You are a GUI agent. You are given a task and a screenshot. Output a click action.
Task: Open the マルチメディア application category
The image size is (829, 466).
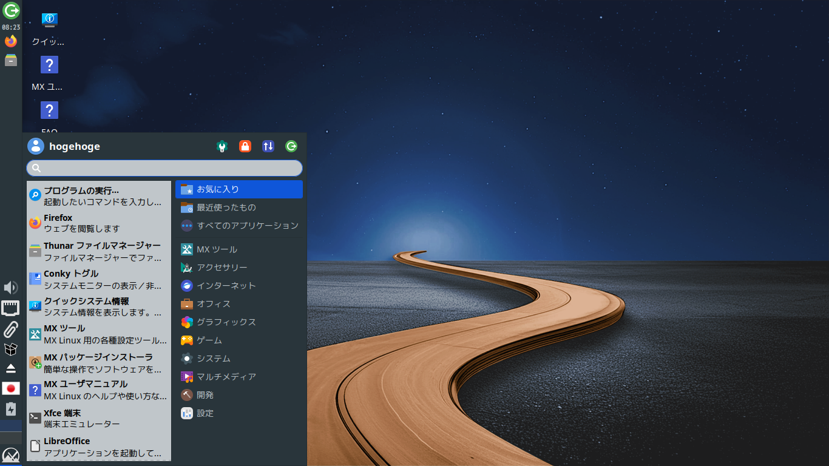226,376
